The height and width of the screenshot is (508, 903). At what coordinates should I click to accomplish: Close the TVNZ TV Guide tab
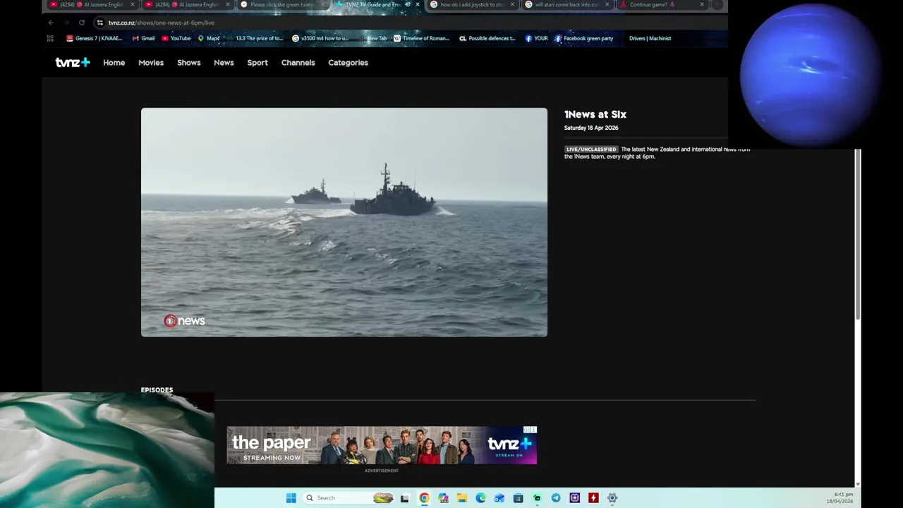[x=418, y=4]
